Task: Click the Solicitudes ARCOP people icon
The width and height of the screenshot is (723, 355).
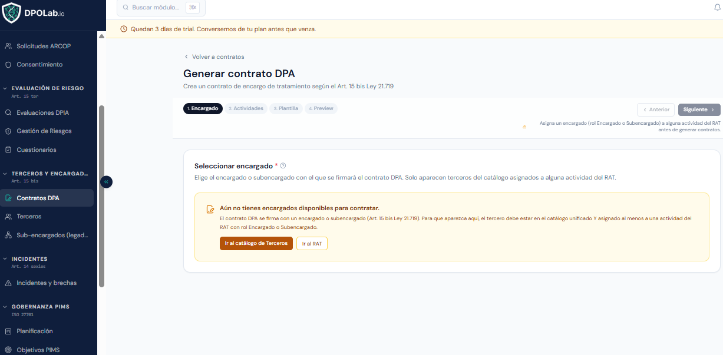Action: coord(8,46)
